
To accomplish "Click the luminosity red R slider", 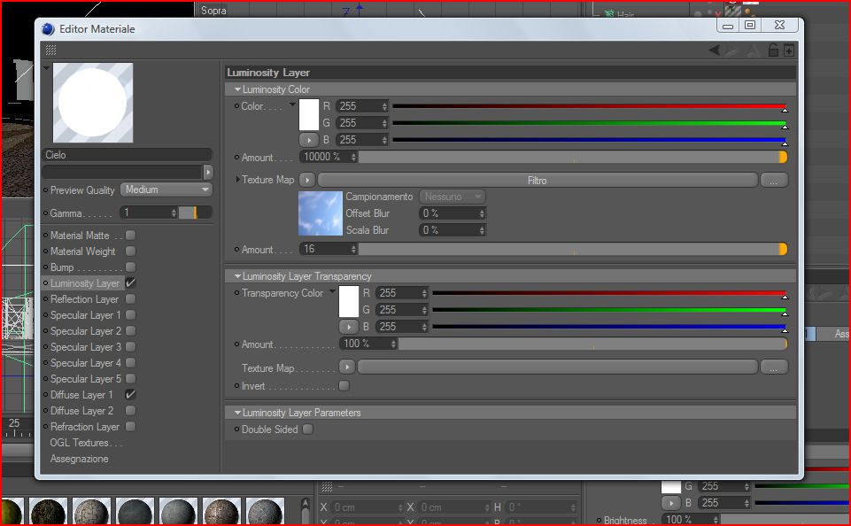I will (x=590, y=106).
